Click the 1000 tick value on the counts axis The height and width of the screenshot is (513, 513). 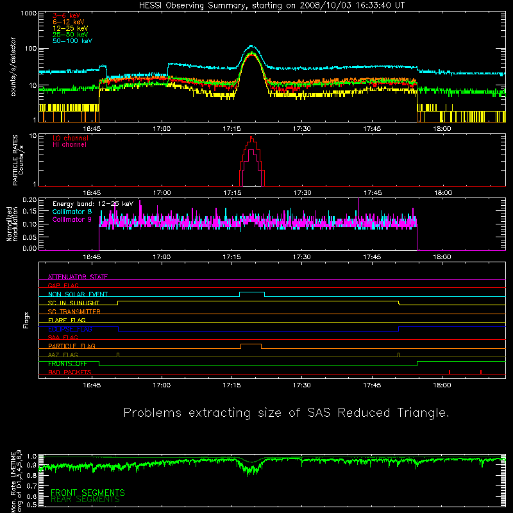[x=29, y=13]
